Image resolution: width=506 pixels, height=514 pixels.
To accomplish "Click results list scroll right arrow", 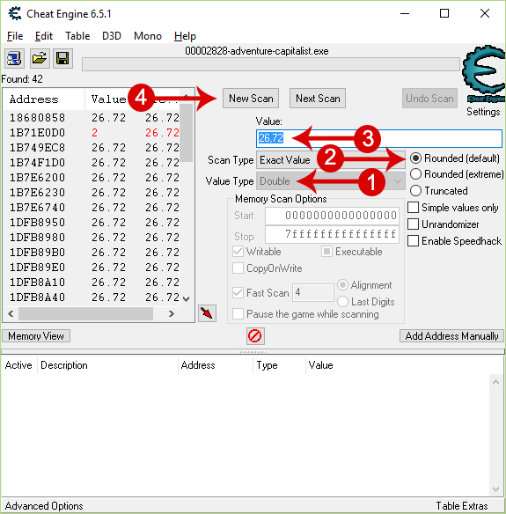I will 171,313.
